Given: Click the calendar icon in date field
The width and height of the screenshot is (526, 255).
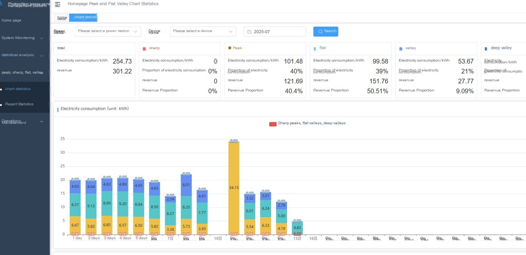Looking at the screenshot, I should (249, 32).
